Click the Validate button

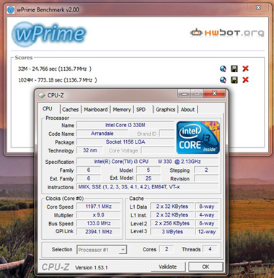[x=168, y=266]
